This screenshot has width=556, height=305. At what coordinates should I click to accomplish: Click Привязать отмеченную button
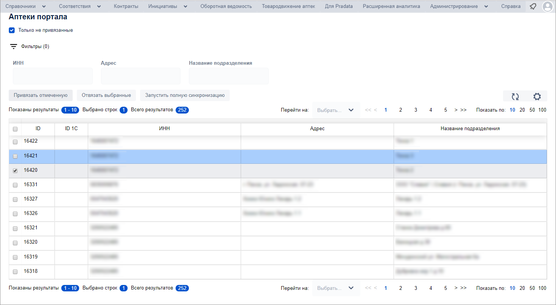[x=40, y=95]
